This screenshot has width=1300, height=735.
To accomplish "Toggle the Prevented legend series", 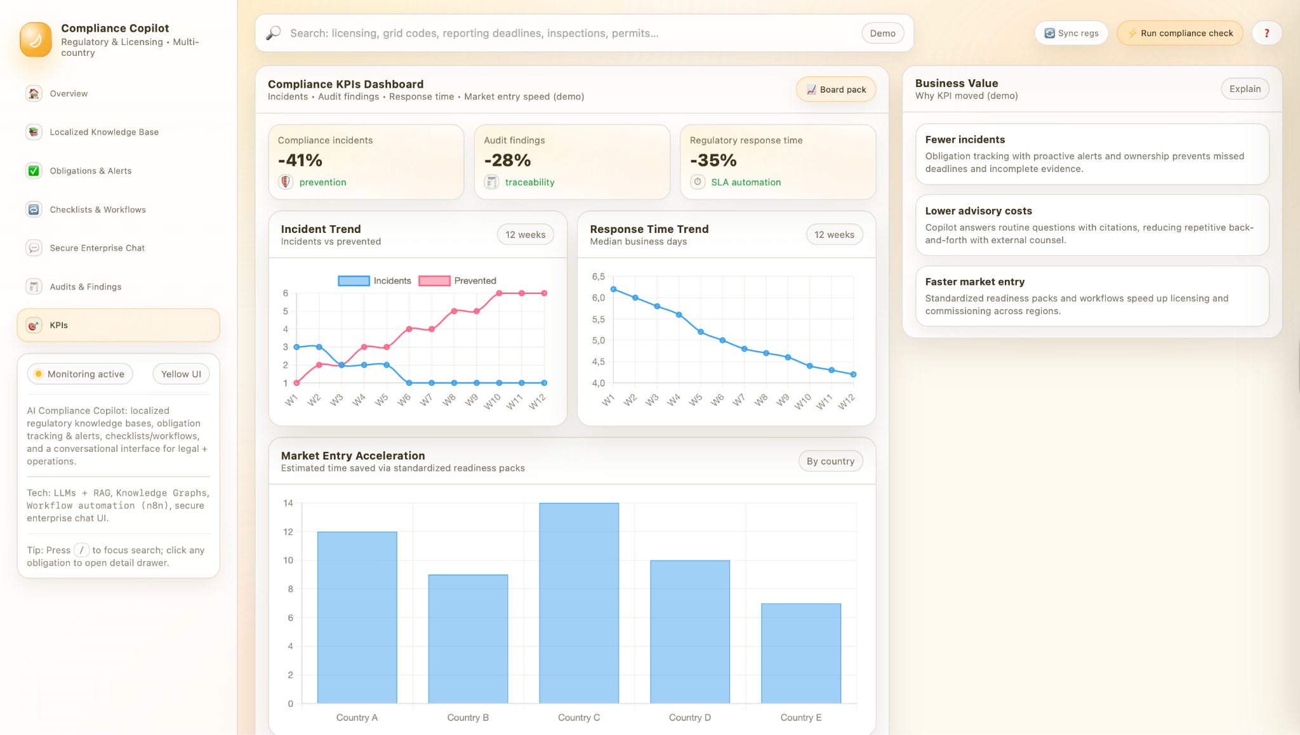I will pos(457,281).
